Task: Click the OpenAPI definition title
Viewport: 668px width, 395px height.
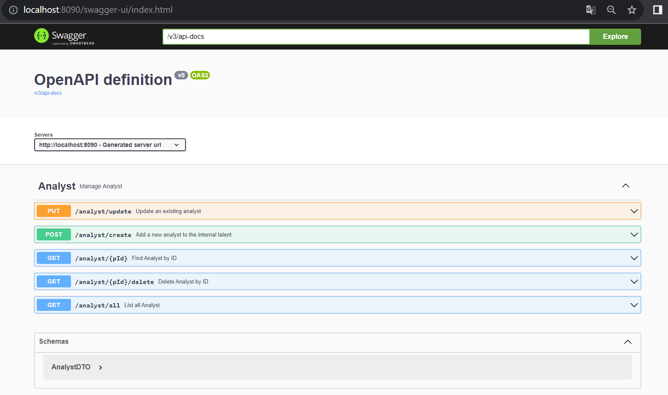Action: [x=103, y=80]
